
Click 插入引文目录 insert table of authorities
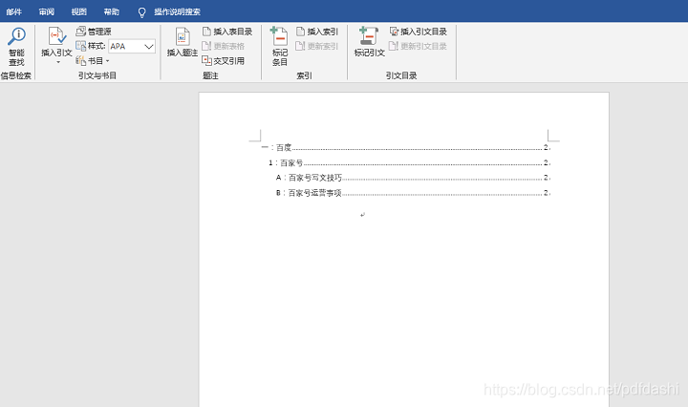[419, 32]
